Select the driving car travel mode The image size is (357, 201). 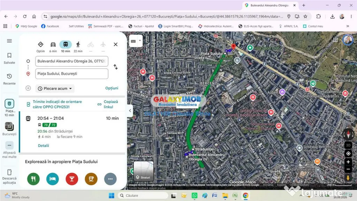pyautogui.click(x=53, y=45)
